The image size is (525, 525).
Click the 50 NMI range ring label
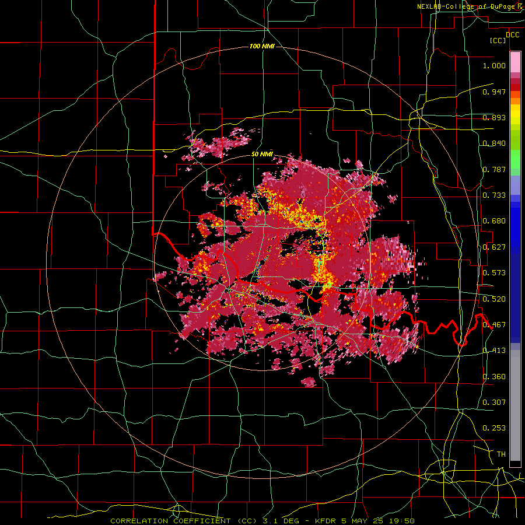tap(262, 155)
